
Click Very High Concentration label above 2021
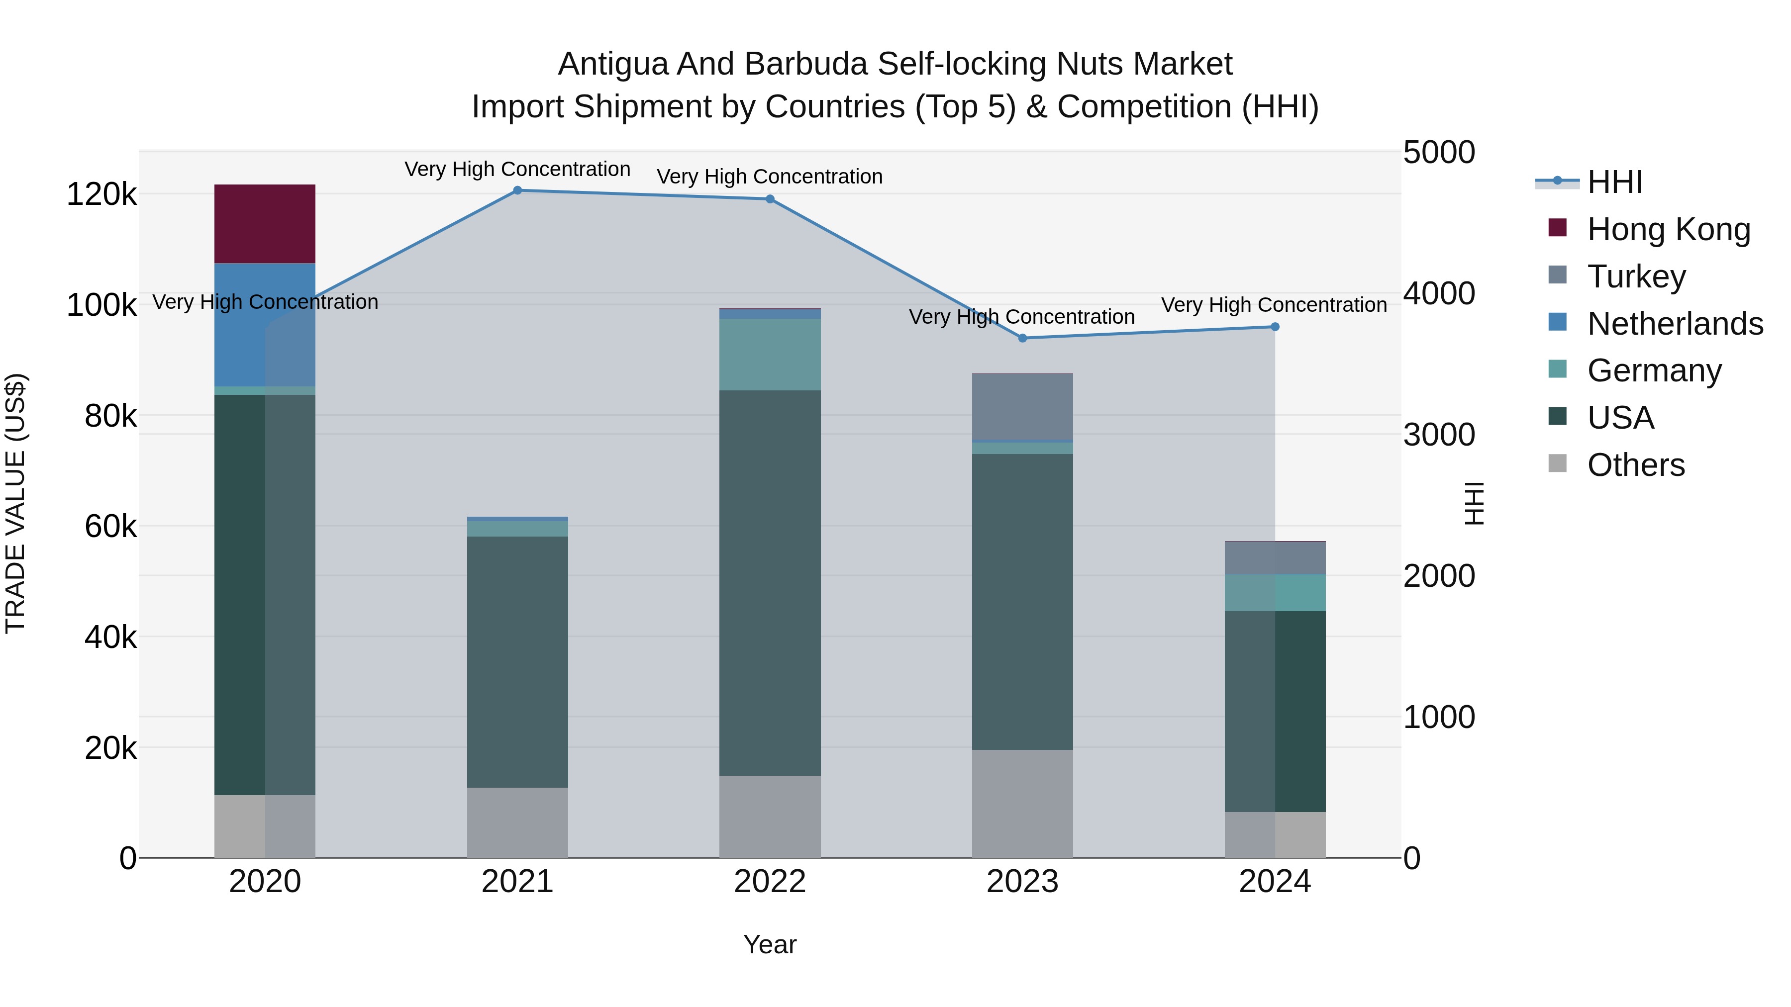[x=517, y=169]
